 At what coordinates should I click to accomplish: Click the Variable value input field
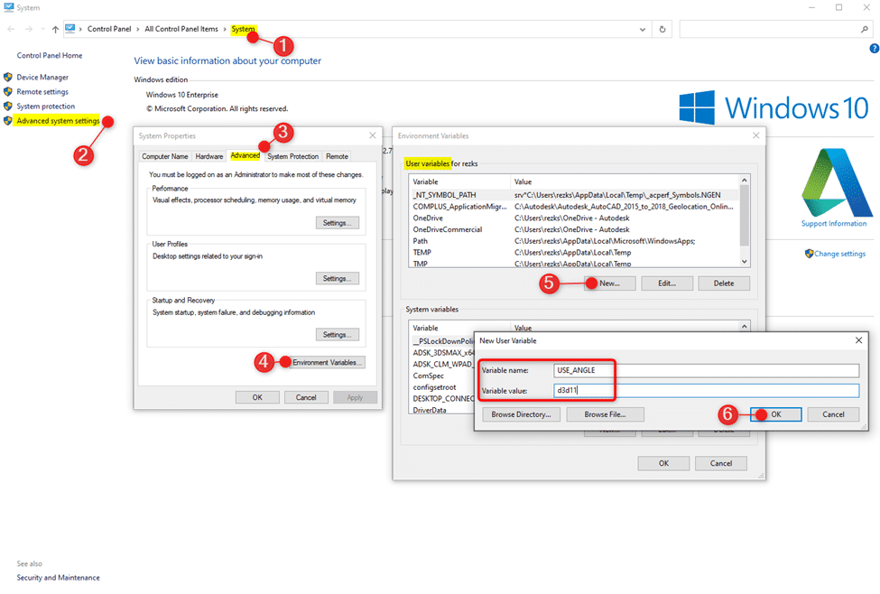pos(706,390)
